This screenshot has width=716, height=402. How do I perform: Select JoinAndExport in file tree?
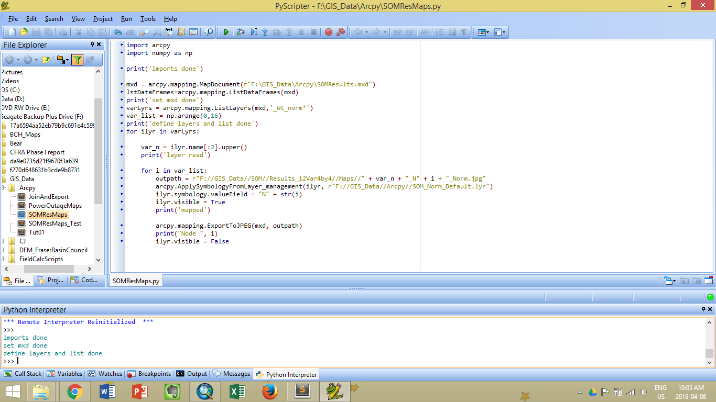(48, 197)
